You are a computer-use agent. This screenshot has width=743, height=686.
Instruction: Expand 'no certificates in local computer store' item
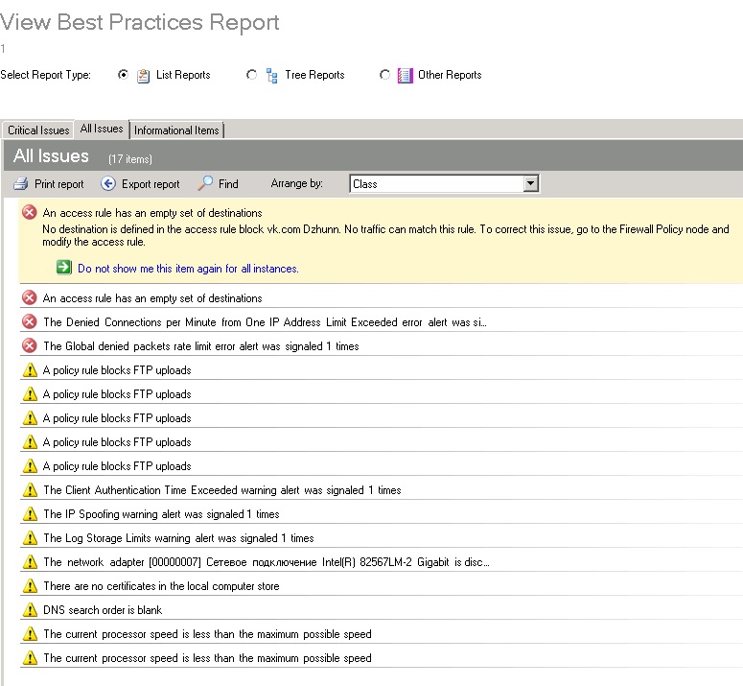click(161, 586)
